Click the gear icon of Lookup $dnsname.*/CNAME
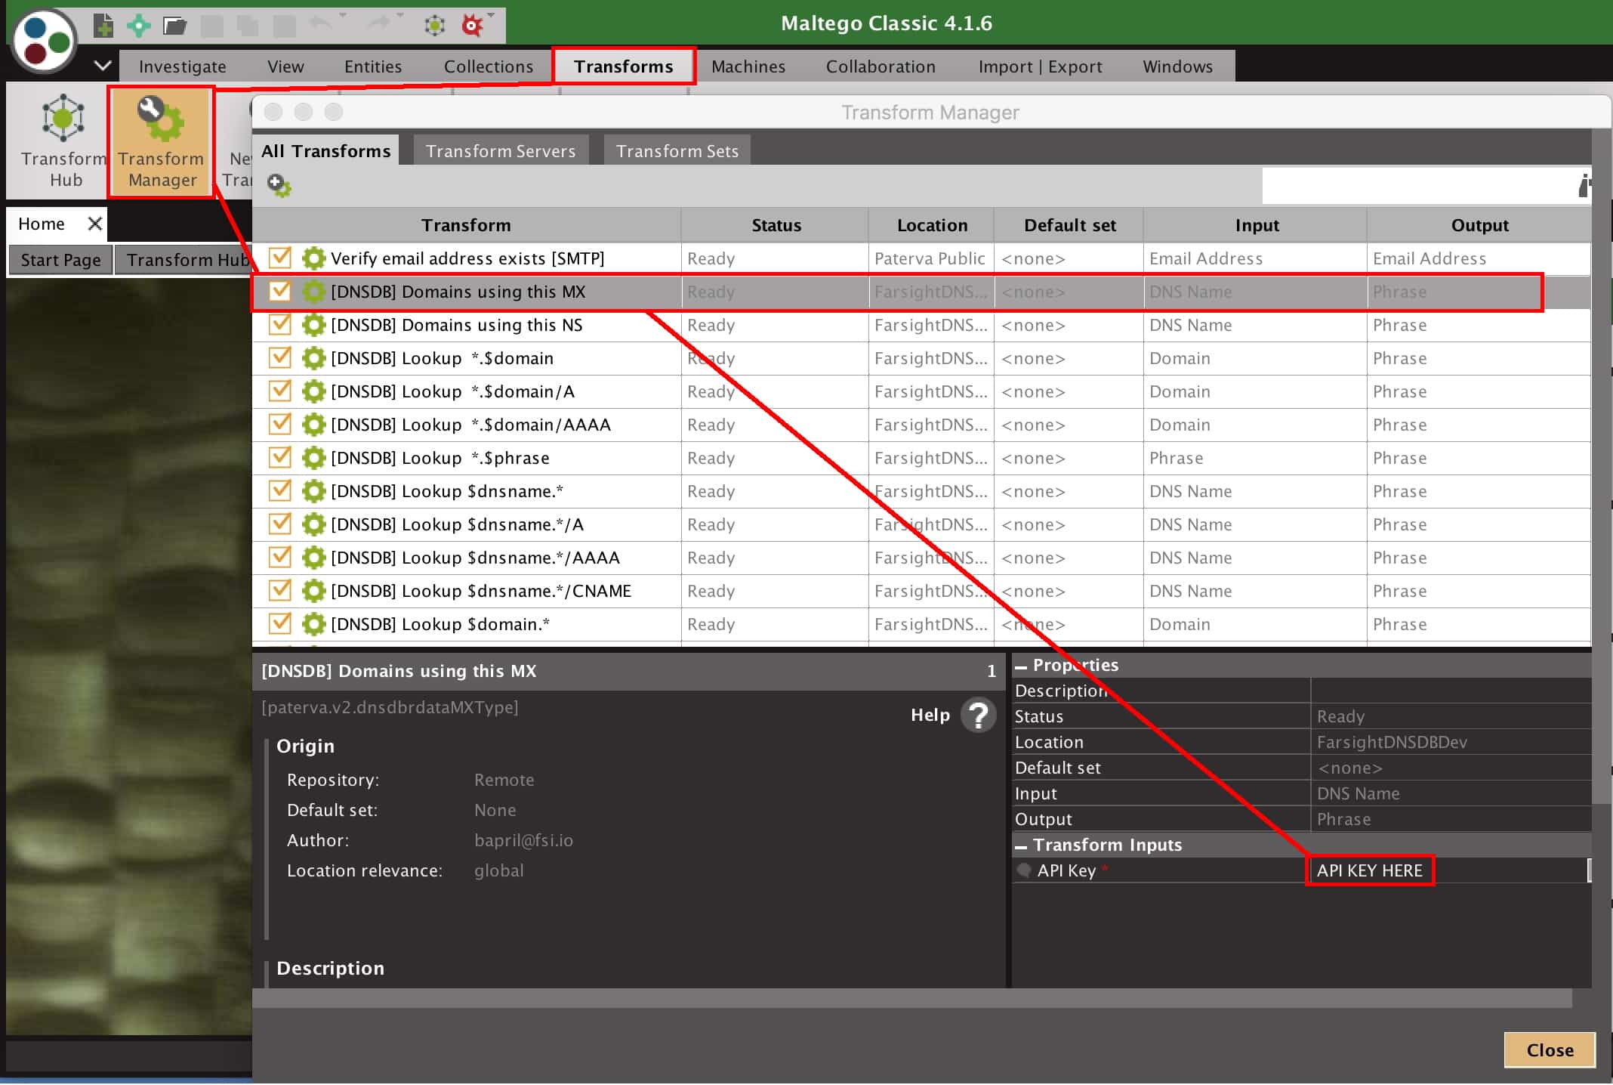1613x1085 pixels. (313, 591)
